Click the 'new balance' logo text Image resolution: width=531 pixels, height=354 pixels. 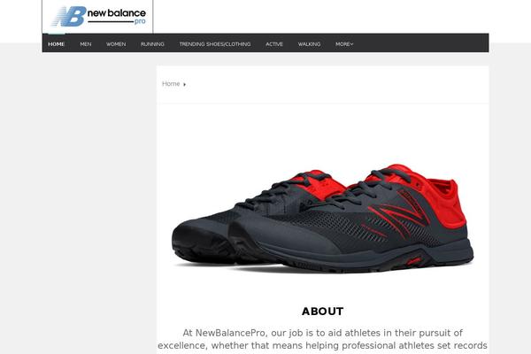tap(117, 13)
